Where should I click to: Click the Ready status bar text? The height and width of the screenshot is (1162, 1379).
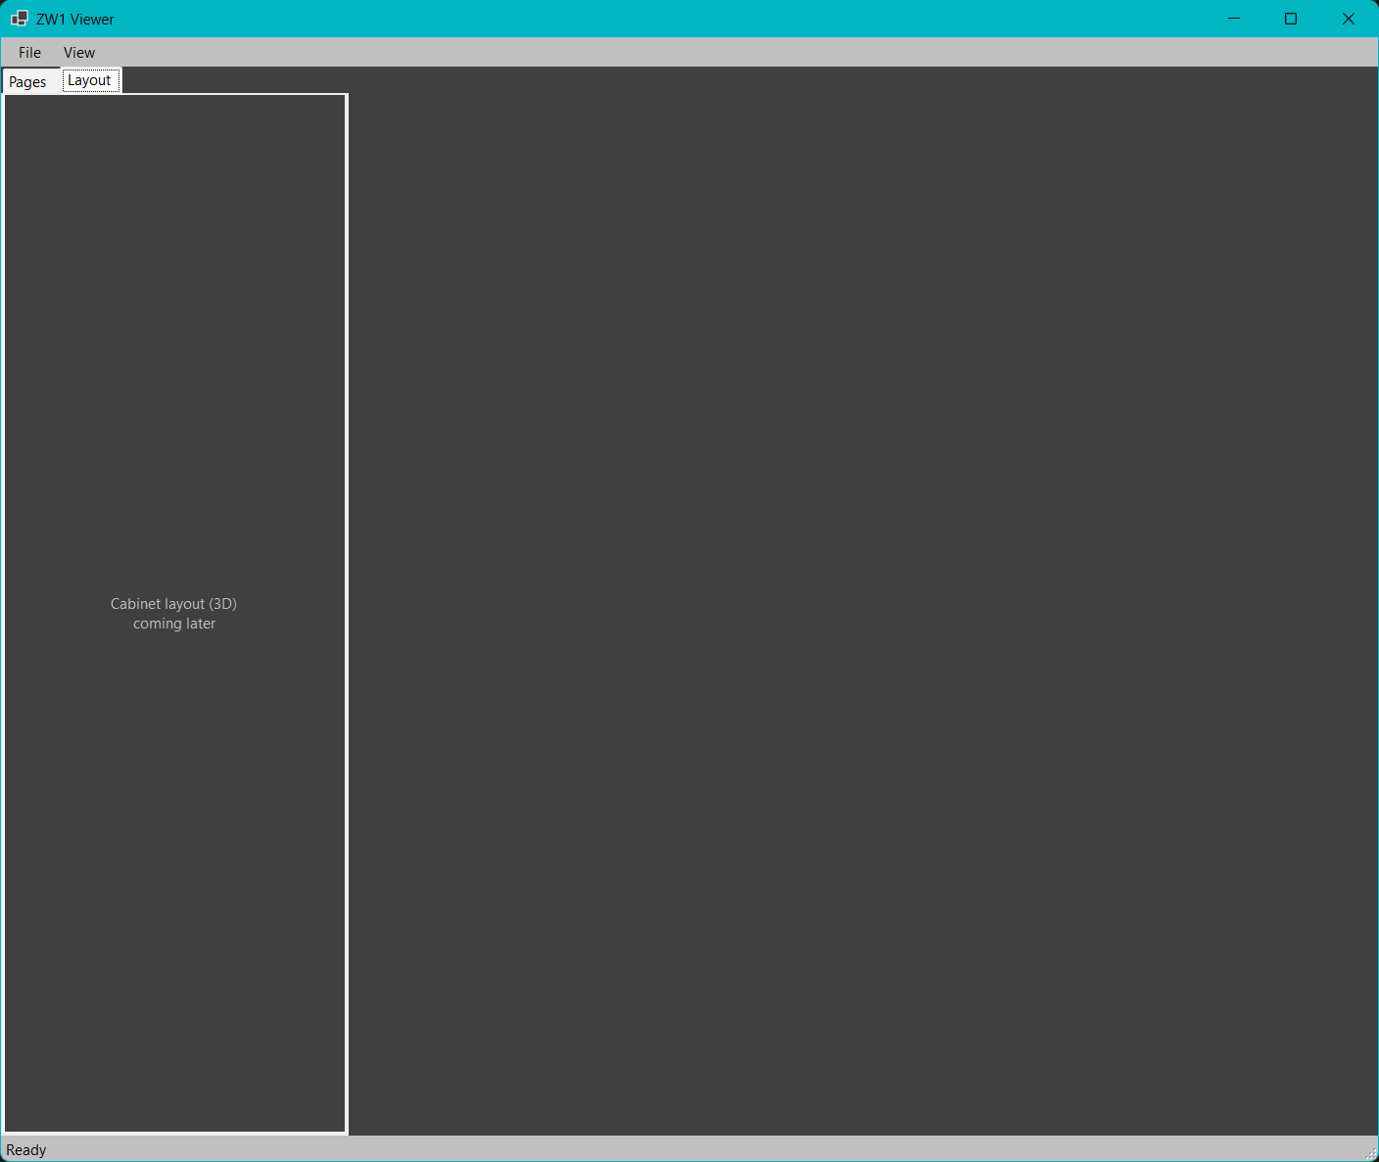tap(26, 1150)
